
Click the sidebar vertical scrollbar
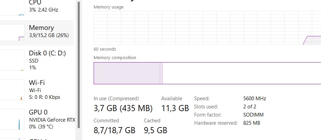click(79, 65)
